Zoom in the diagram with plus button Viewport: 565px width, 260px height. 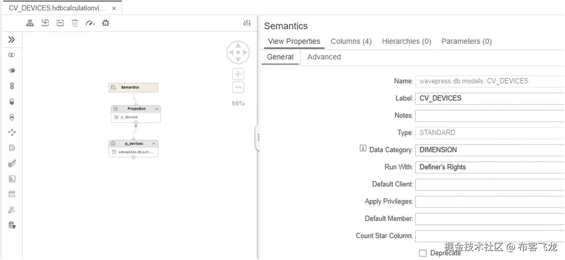point(238,74)
